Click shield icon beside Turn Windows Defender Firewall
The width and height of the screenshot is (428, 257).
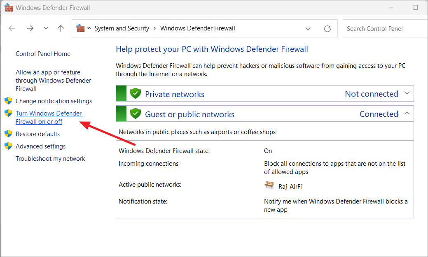point(9,113)
